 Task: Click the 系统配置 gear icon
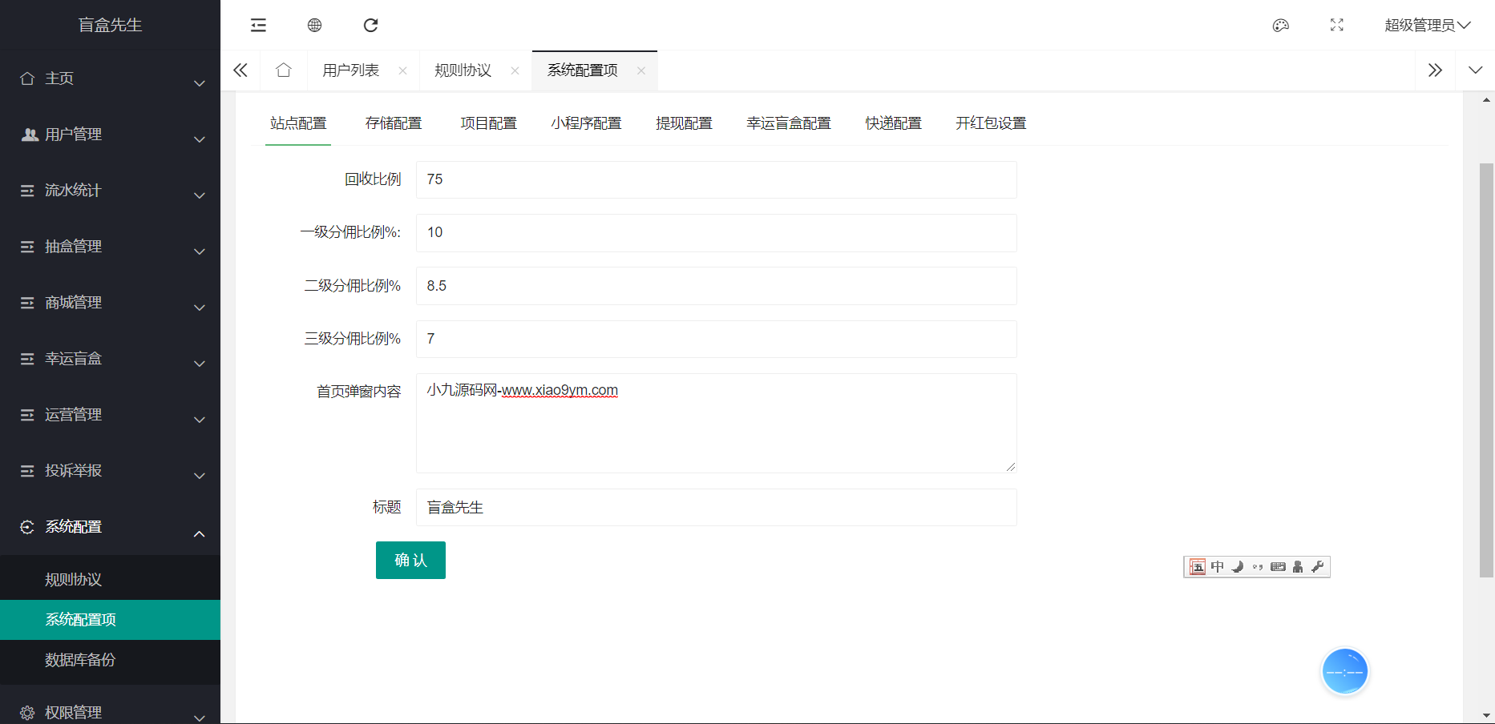coord(27,527)
